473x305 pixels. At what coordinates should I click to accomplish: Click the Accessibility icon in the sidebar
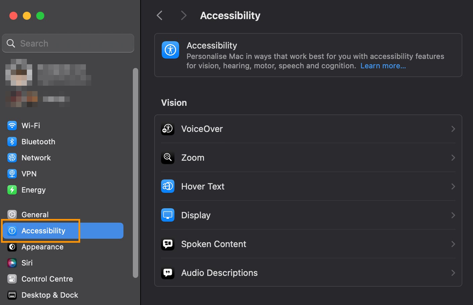tap(12, 231)
